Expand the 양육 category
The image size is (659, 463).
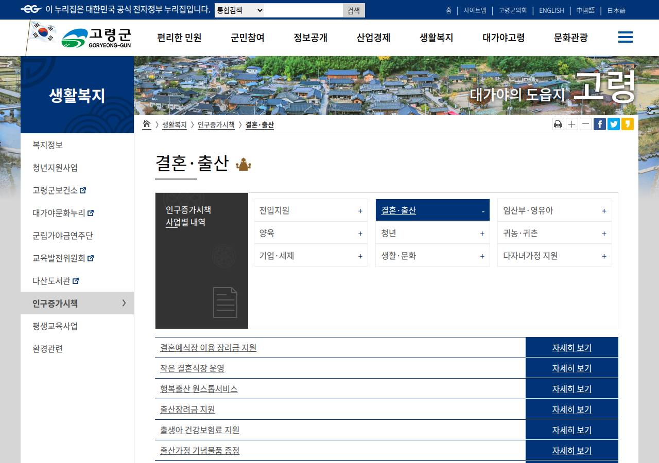pos(311,233)
